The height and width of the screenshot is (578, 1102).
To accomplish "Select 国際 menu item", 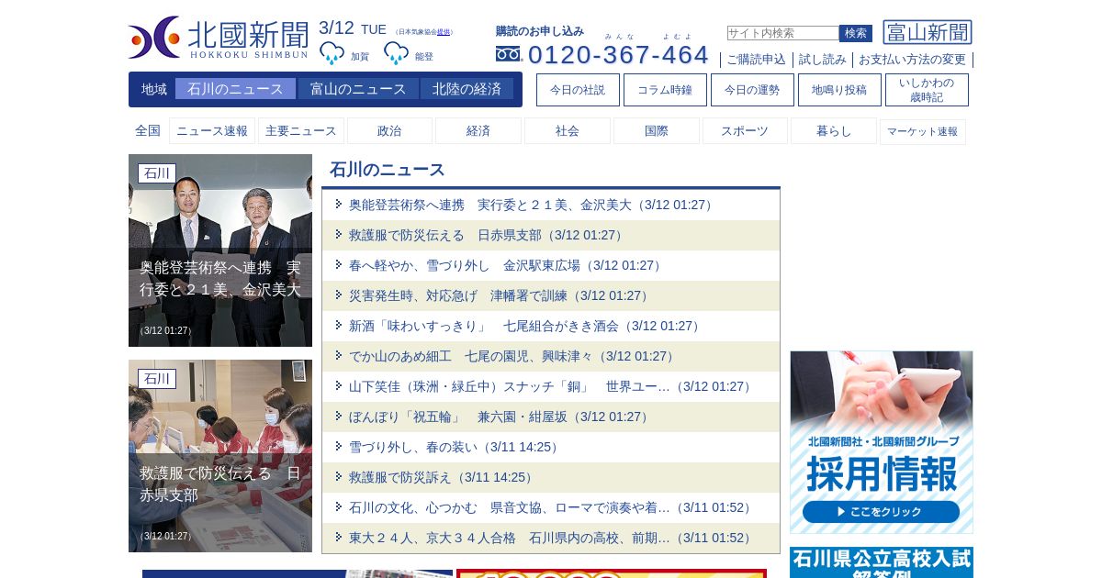I will coord(657,131).
